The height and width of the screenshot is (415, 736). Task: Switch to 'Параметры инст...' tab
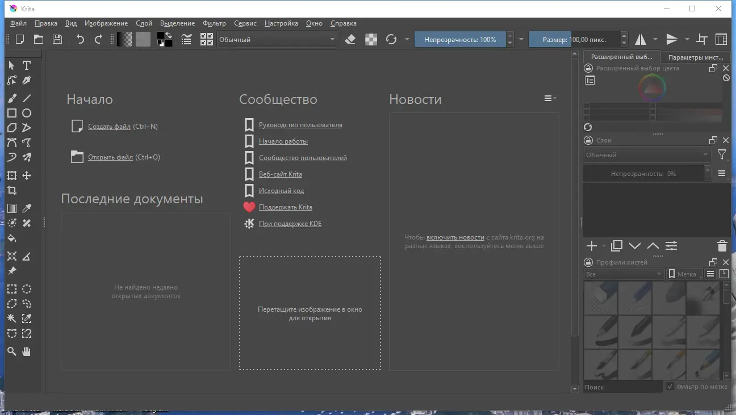(696, 57)
